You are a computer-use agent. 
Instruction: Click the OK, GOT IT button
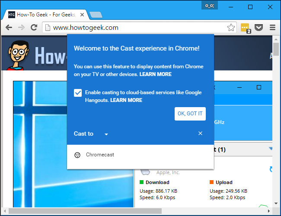click(190, 114)
